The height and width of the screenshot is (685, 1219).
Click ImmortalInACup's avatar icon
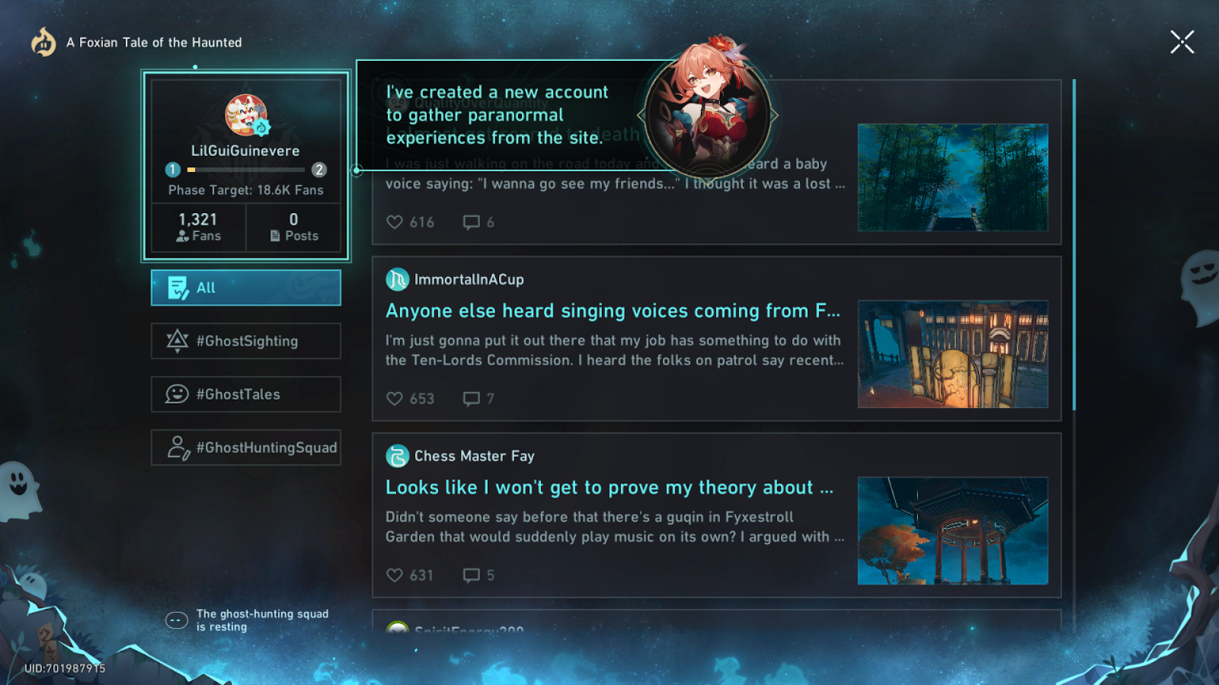tap(397, 279)
